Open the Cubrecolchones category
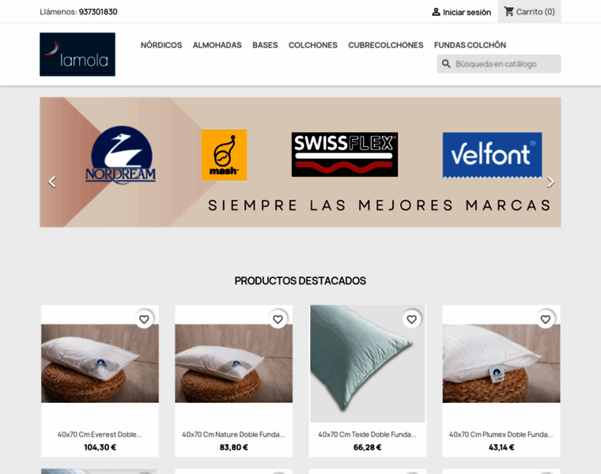 pos(386,45)
